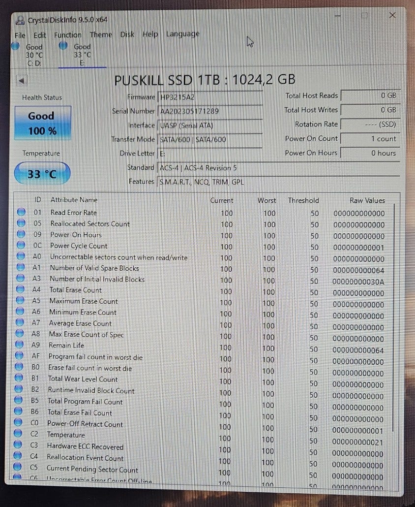The image size is (415, 507).
Task: Click status icon of Total Wear Level Count
Action: 19,378
